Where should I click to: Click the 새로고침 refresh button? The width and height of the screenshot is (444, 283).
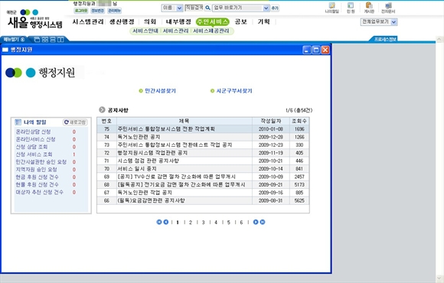click(75, 122)
